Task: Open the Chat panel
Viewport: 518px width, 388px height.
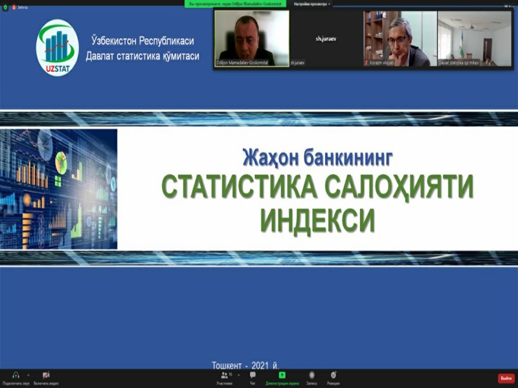Action: [253, 376]
